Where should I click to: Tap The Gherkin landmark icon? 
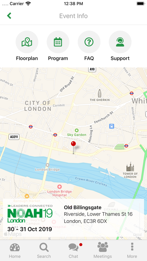pos(99,93)
